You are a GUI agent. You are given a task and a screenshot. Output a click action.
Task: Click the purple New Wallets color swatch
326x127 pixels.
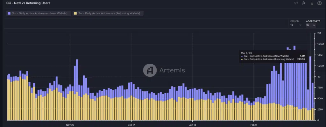[9, 13]
